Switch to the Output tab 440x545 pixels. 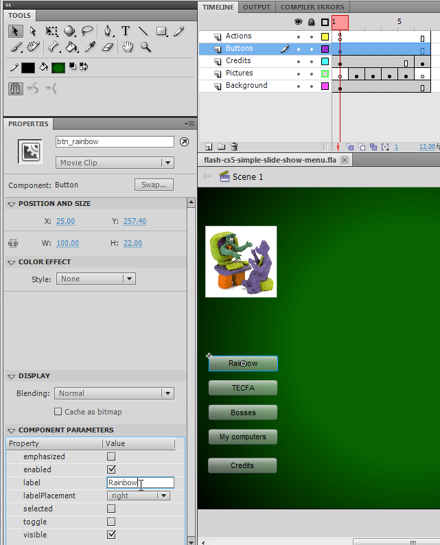(257, 8)
